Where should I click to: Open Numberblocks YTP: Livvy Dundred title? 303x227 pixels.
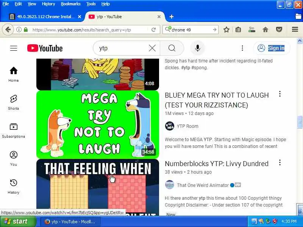point(217,164)
